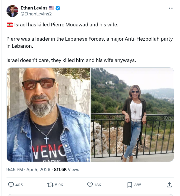
Task: Click the 405 replies count
Action: pyautogui.click(x=19, y=185)
